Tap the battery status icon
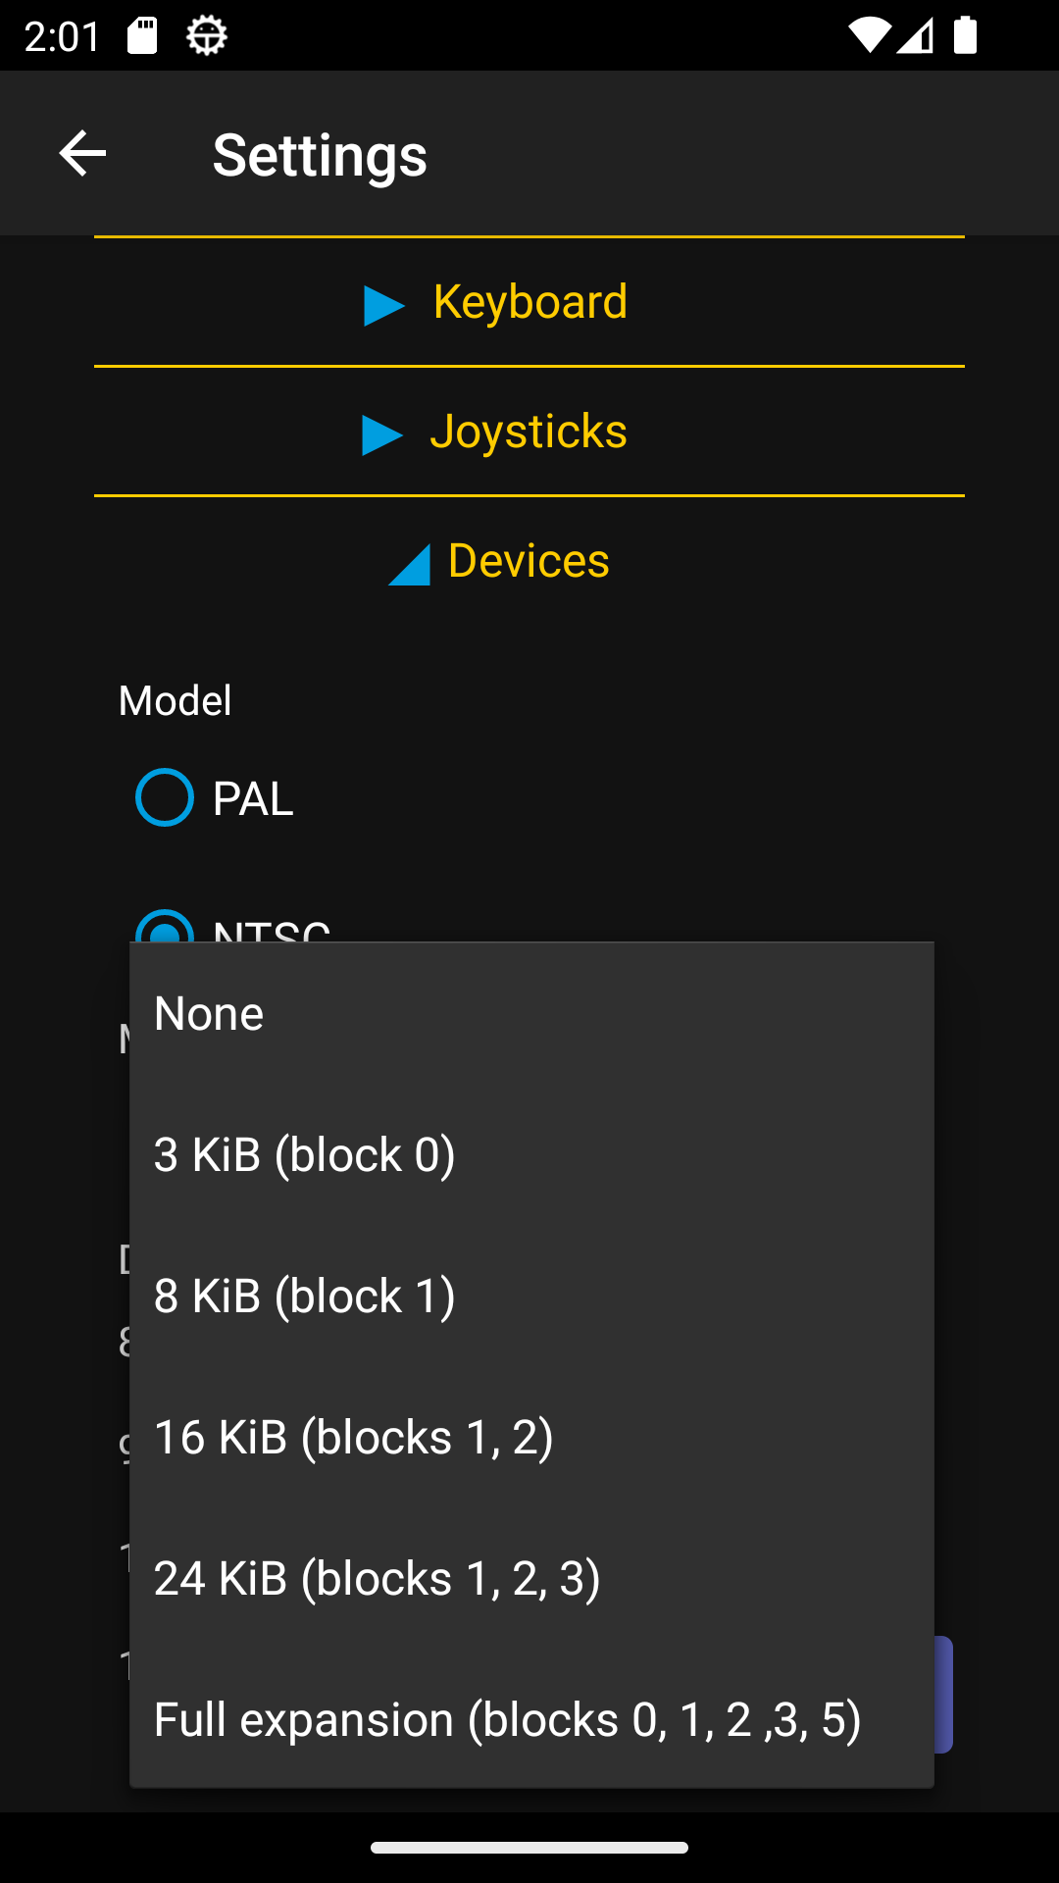This screenshot has height=1883, width=1059. tap(966, 36)
